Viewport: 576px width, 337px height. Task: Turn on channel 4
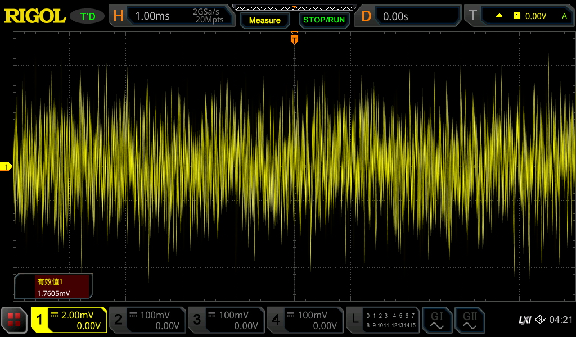coord(304,320)
